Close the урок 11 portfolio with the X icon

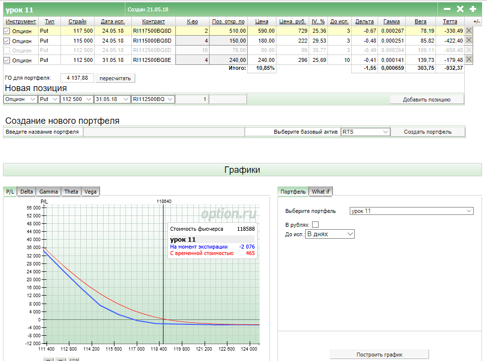coord(460,9)
